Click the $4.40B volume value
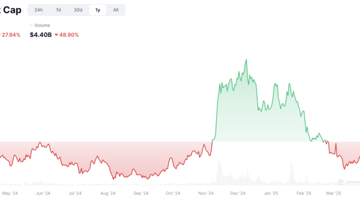 pyautogui.click(x=40, y=35)
